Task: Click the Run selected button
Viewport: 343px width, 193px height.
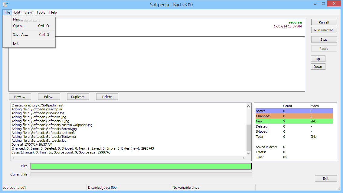Action: 324,30
